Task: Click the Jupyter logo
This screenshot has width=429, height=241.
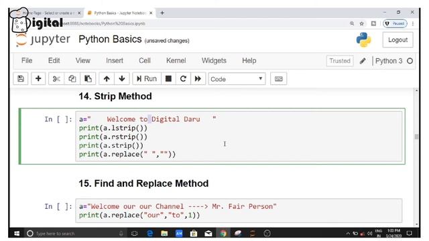Action: click(x=42, y=40)
